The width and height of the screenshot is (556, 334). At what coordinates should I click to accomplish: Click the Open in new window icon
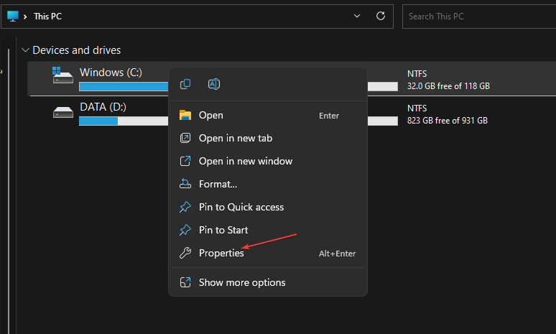click(185, 162)
